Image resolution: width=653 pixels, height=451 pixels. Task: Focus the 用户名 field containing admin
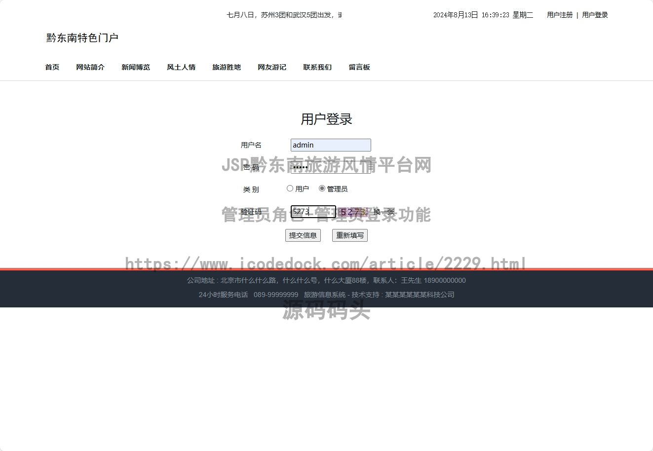(331, 145)
